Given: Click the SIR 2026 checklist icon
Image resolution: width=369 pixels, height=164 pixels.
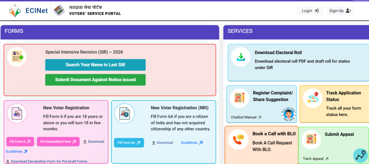Looking at the screenshot, I should (17, 57).
